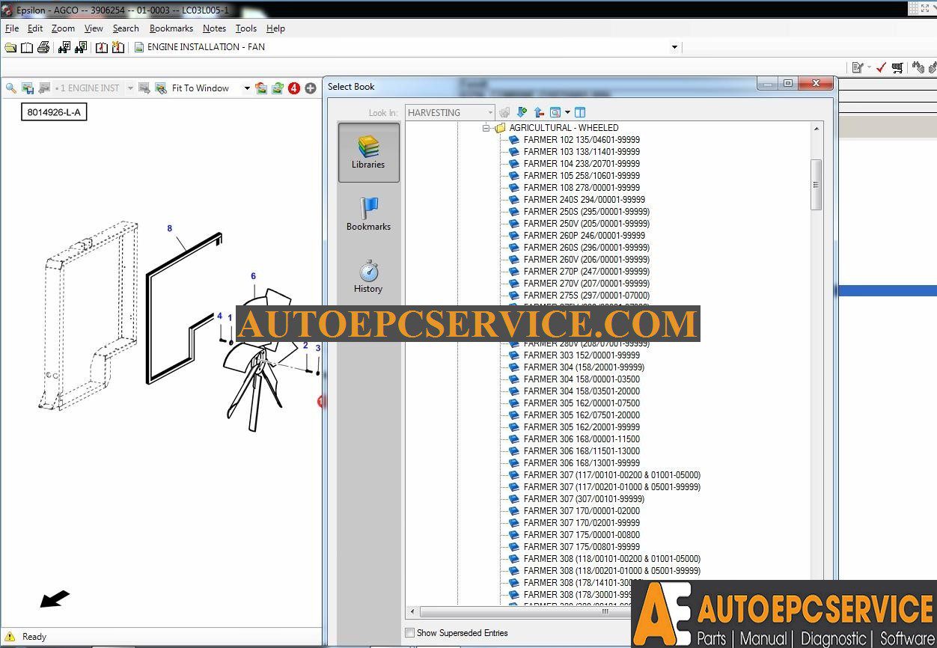
Task: Open the Zoom menu
Action: click(64, 28)
